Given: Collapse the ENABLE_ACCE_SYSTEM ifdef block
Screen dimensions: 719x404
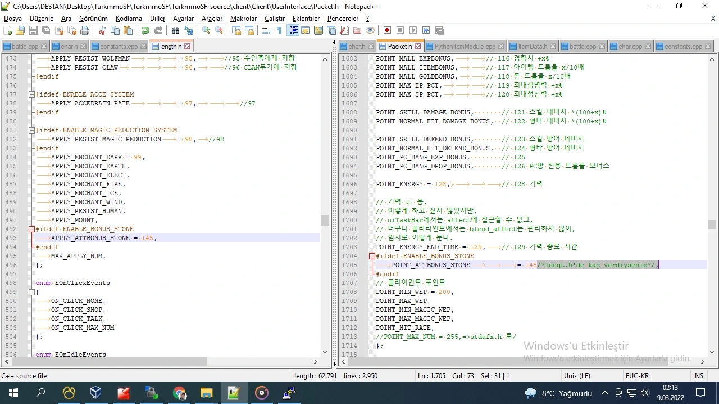Looking at the screenshot, I should [x=31, y=94].
